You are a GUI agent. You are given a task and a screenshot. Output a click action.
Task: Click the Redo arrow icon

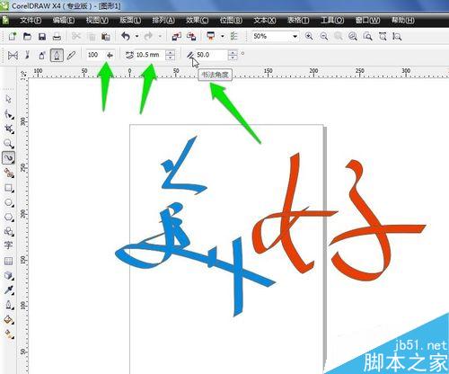click(148, 37)
